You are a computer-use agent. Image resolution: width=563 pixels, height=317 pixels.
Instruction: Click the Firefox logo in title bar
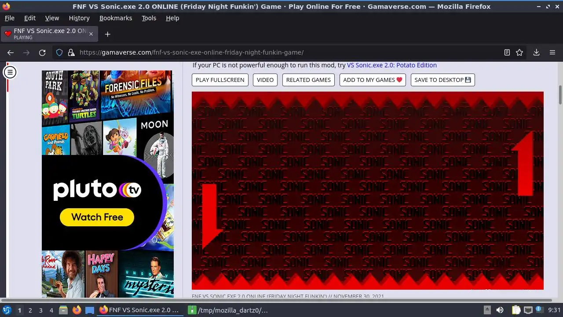click(x=6, y=6)
